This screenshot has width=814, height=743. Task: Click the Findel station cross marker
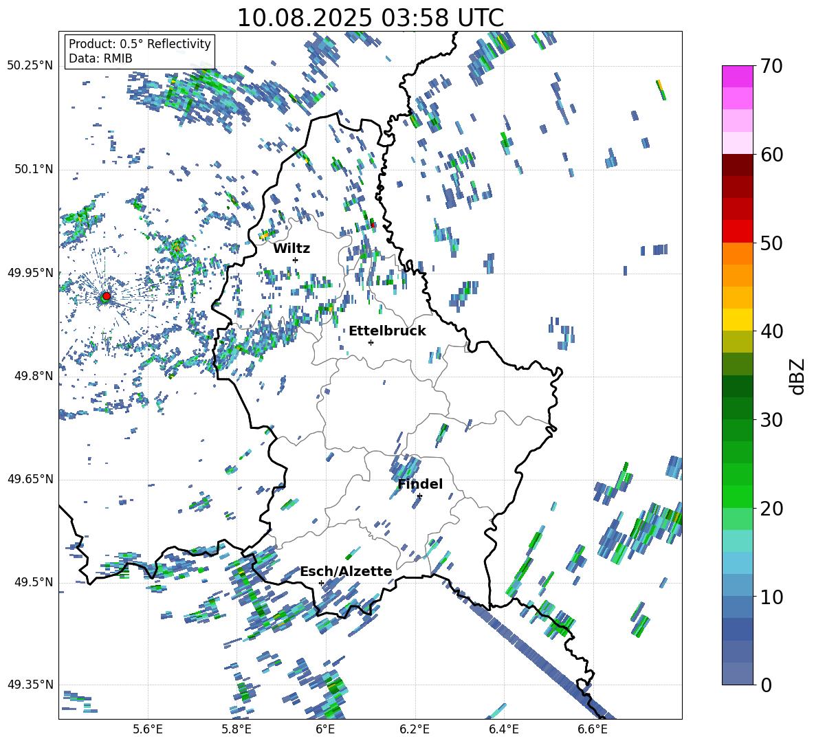tap(419, 496)
